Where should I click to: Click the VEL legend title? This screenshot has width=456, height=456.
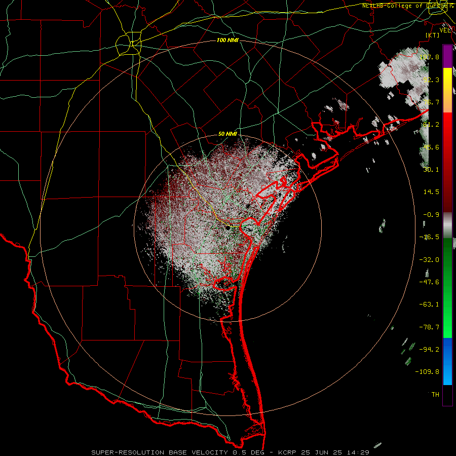[x=445, y=30]
